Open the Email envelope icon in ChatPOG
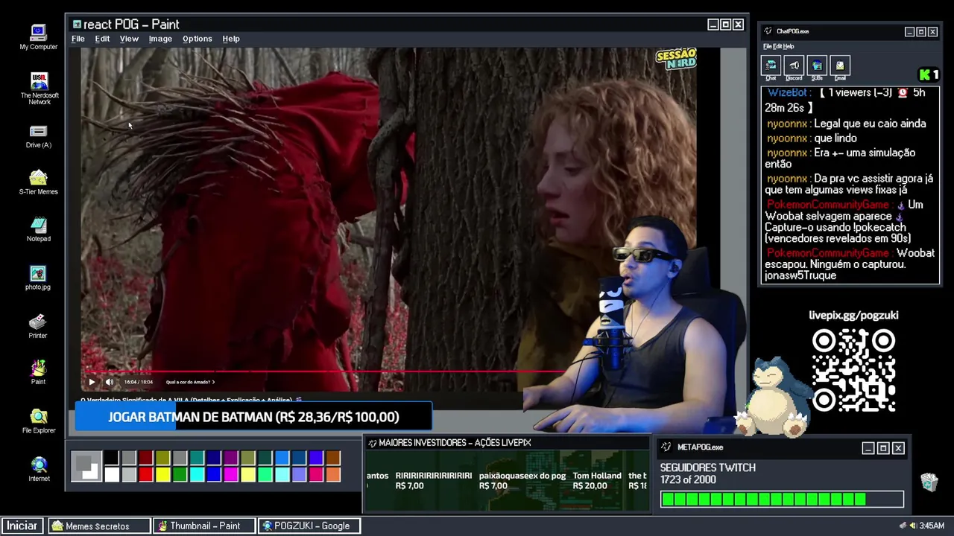Viewport: 954px width, 536px height. [x=840, y=66]
